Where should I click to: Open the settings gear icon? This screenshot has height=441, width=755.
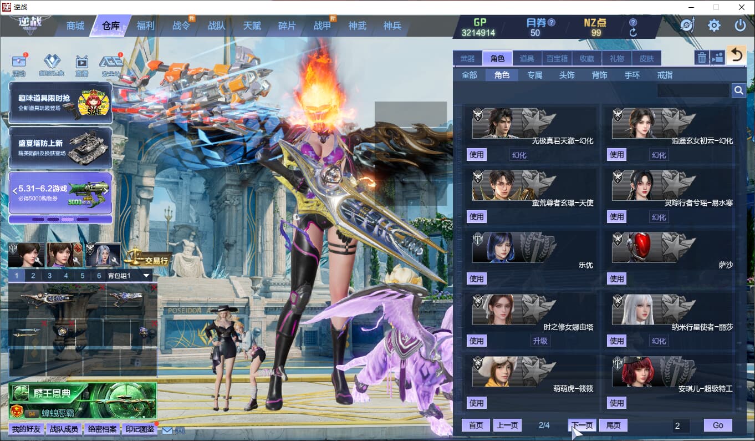[x=714, y=26]
